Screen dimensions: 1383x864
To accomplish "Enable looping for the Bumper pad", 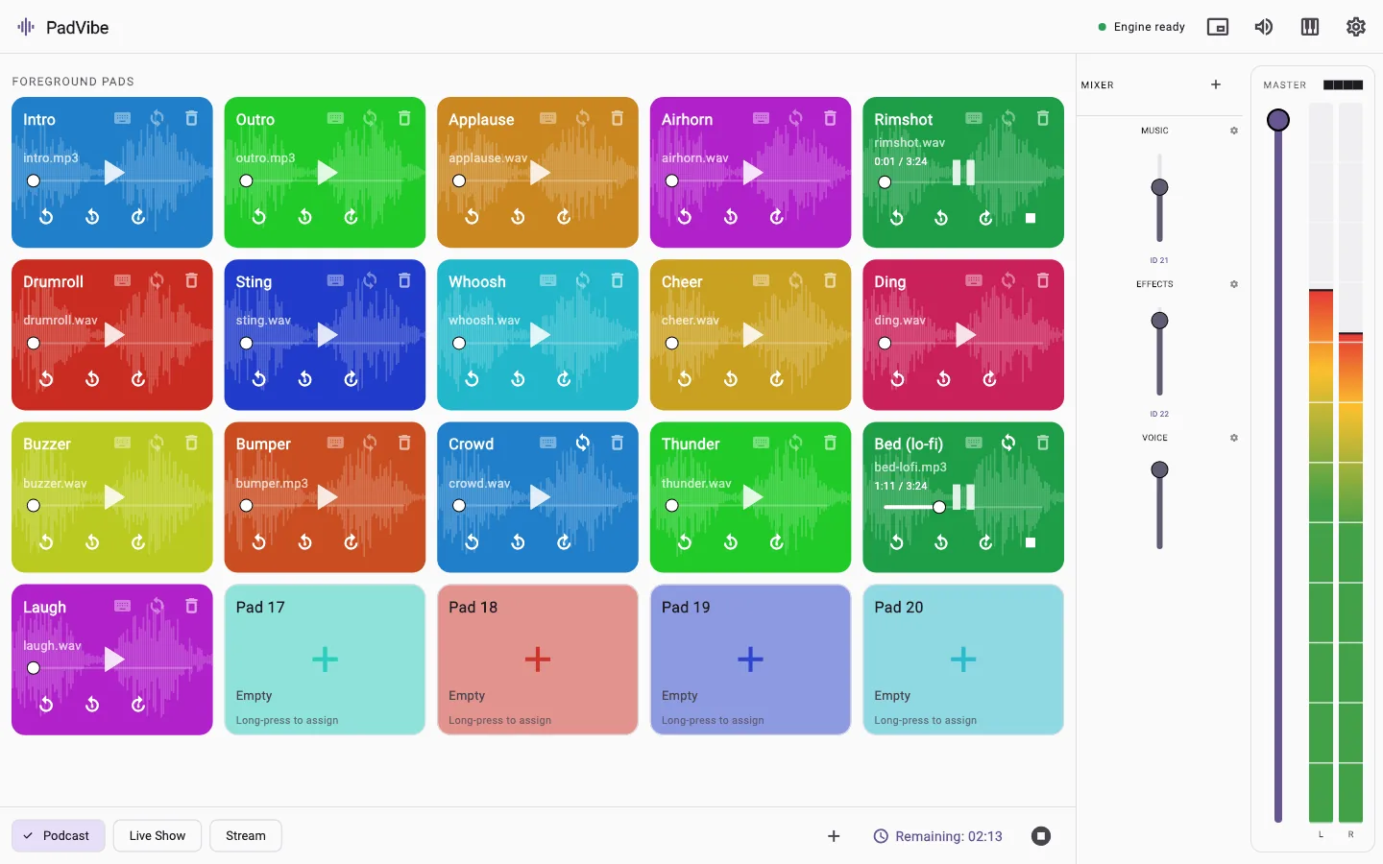I will (x=370, y=443).
